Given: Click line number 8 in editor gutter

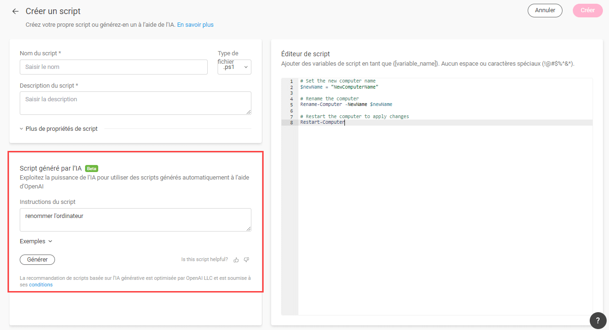Looking at the screenshot, I should point(292,123).
